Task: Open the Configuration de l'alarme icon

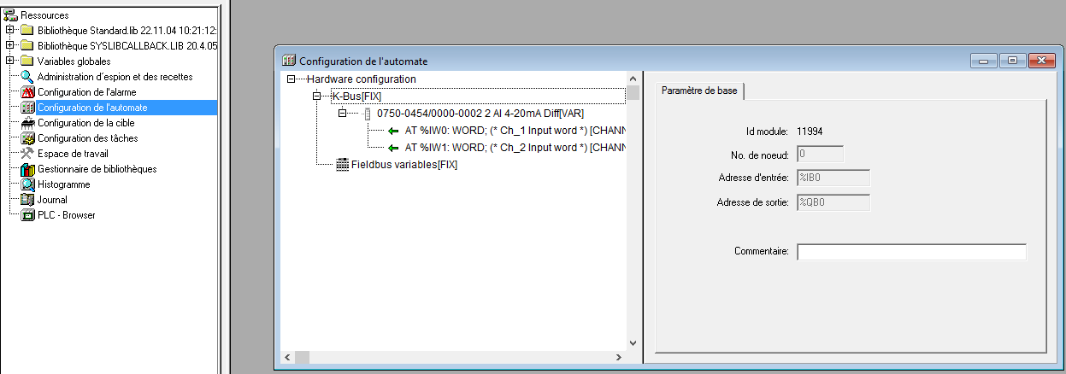Action: click(27, 92)
